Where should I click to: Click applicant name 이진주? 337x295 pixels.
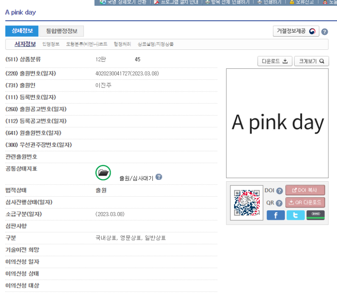103,86
